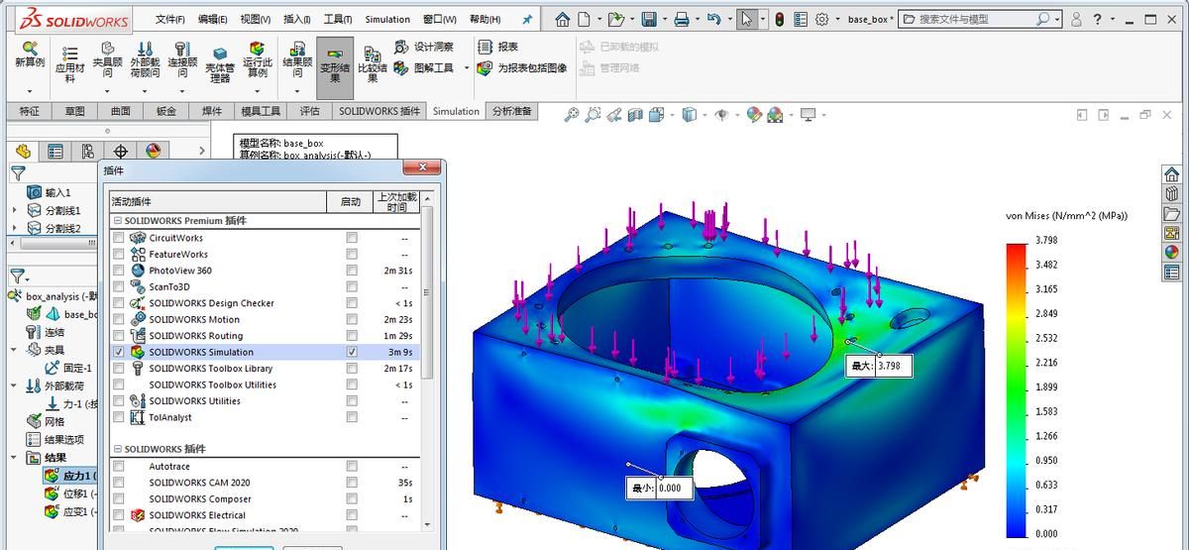Viewport: 1189px width, 550px height.
Task: Select the 固定-1 fixture item
Action: pyautogui.click(x=68, y=368)
